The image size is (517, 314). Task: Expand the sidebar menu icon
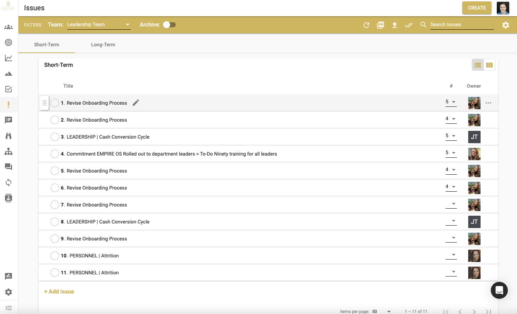8,308
